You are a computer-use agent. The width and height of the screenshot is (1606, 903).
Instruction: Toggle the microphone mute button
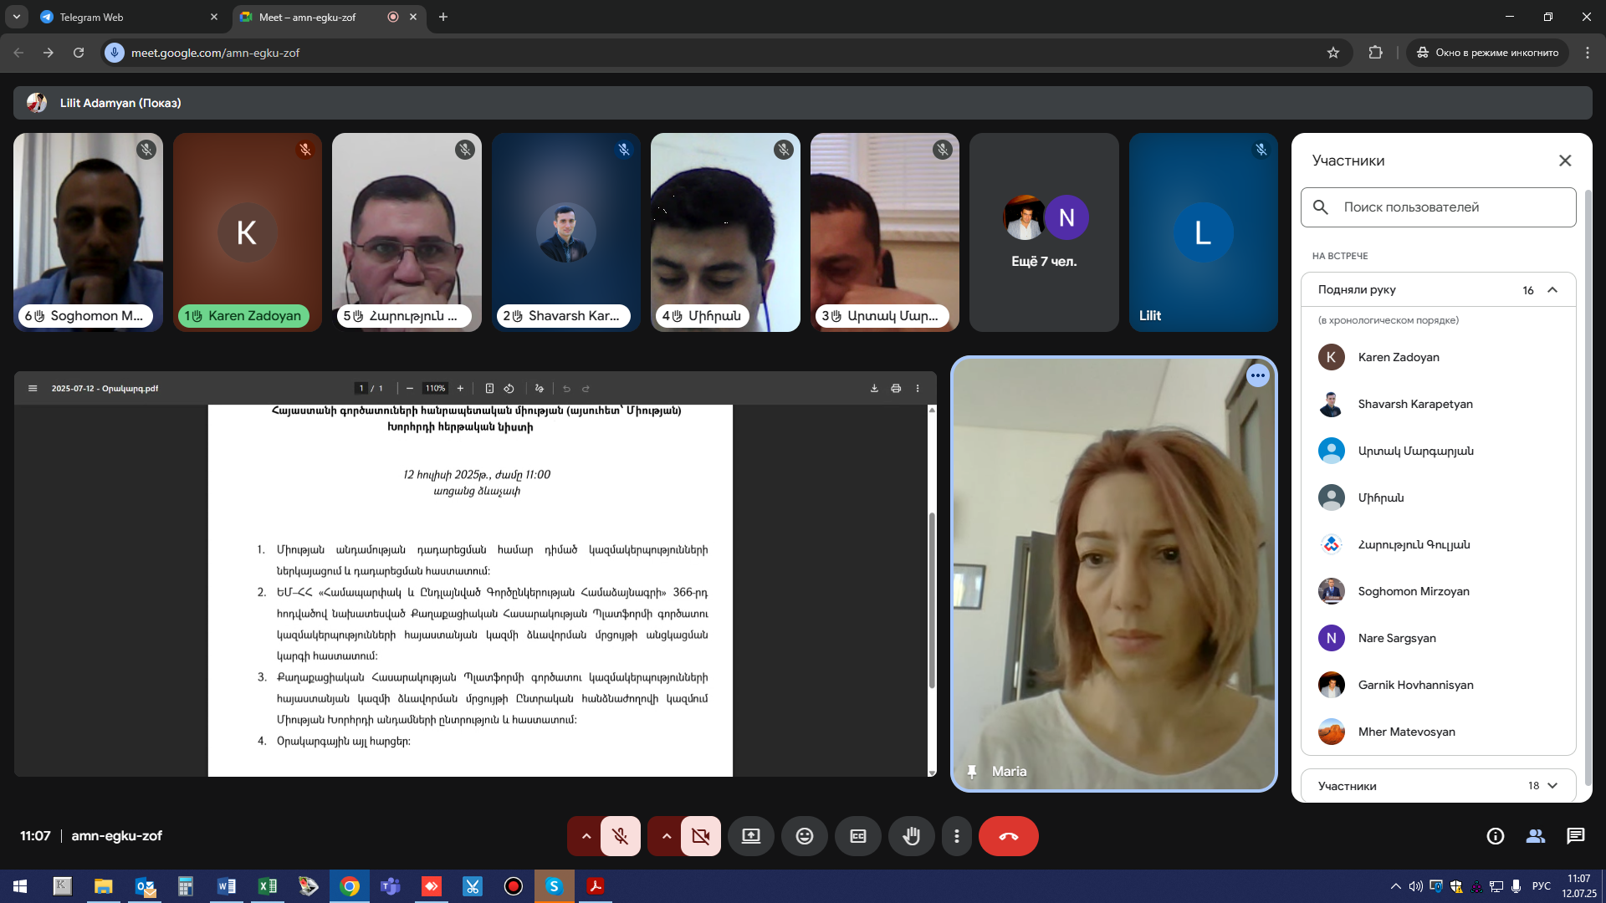click(x=620, y=836)
